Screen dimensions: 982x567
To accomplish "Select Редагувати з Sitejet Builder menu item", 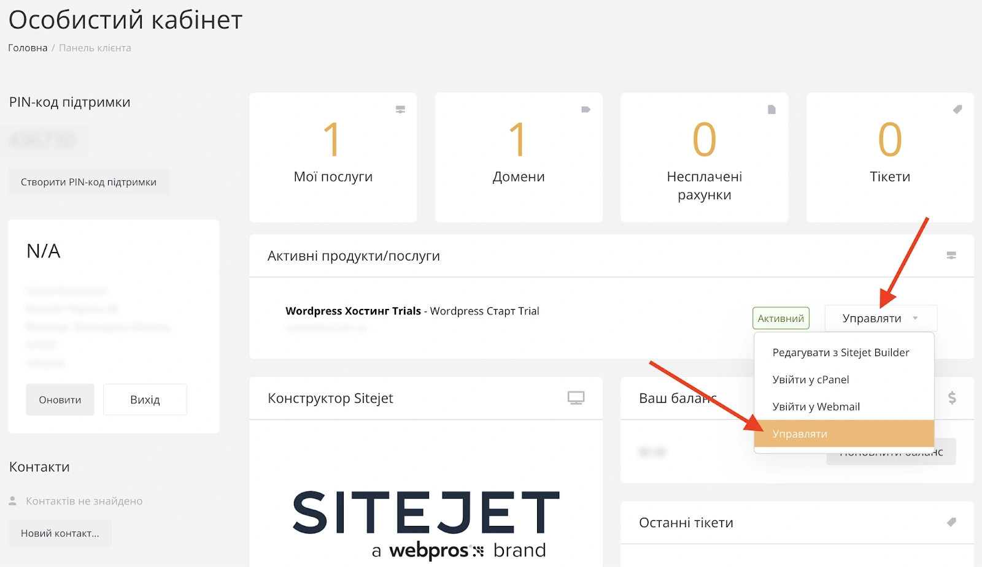I will [840, 352].
